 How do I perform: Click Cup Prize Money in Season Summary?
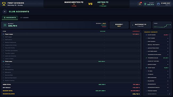tap(152, 51)
